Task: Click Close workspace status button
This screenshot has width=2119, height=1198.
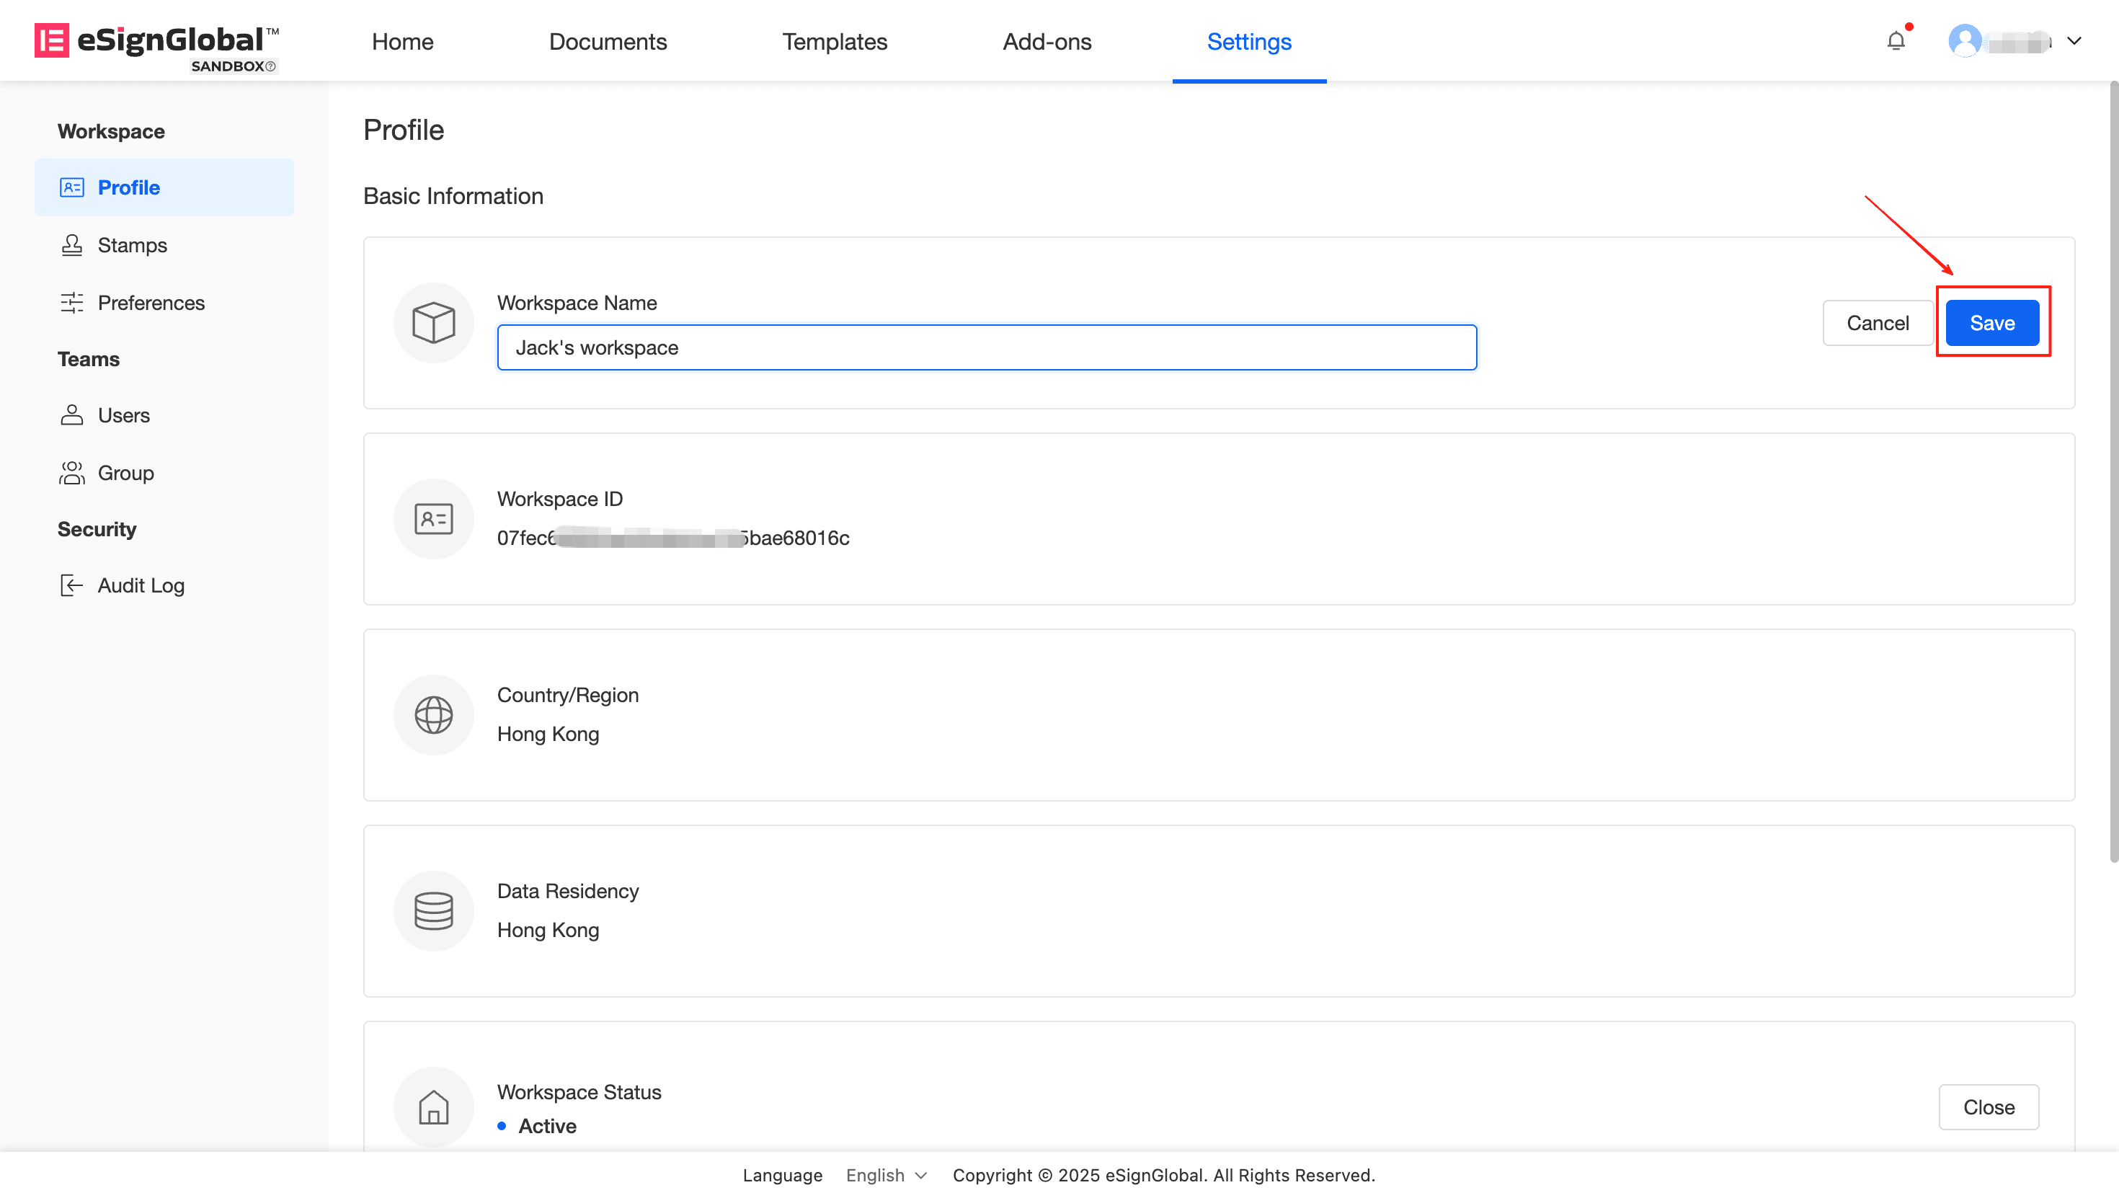Action: click(x=1989, y=1106)
